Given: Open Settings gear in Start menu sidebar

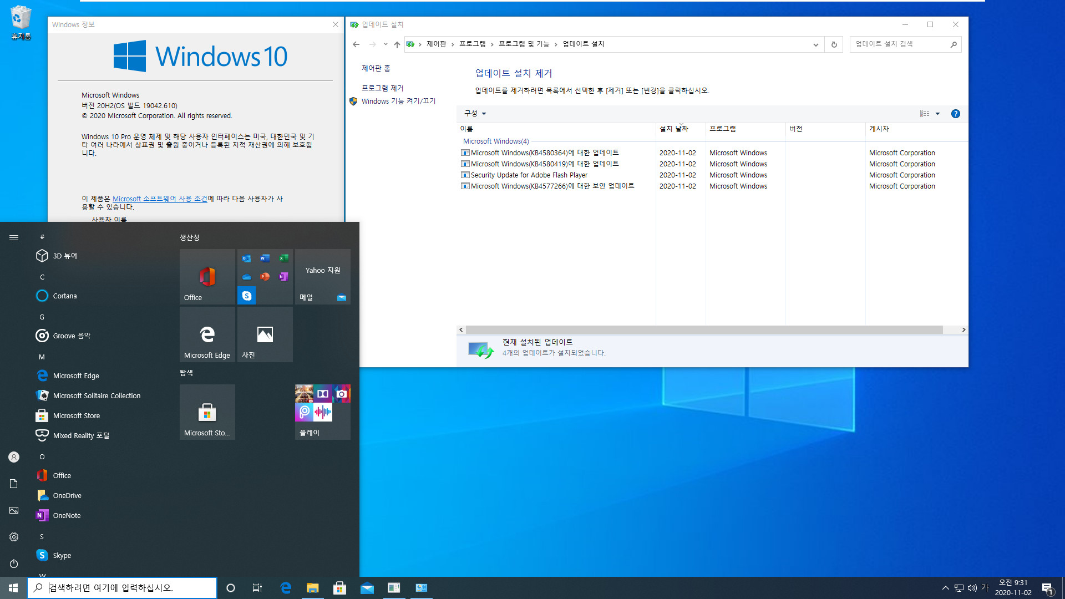Looking at the screenshot, I should [x=14, y=537].
